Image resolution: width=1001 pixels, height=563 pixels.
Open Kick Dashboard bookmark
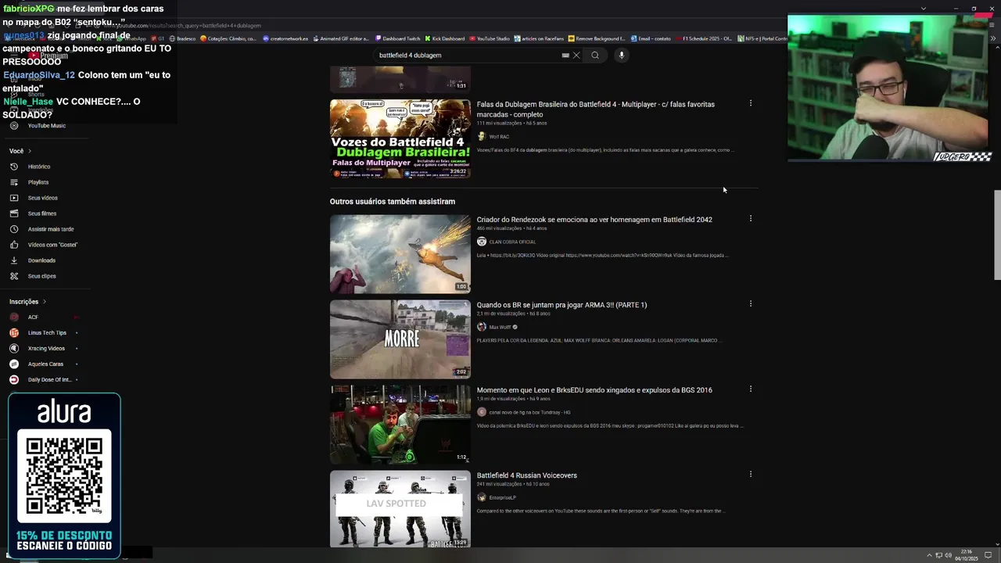445,38
